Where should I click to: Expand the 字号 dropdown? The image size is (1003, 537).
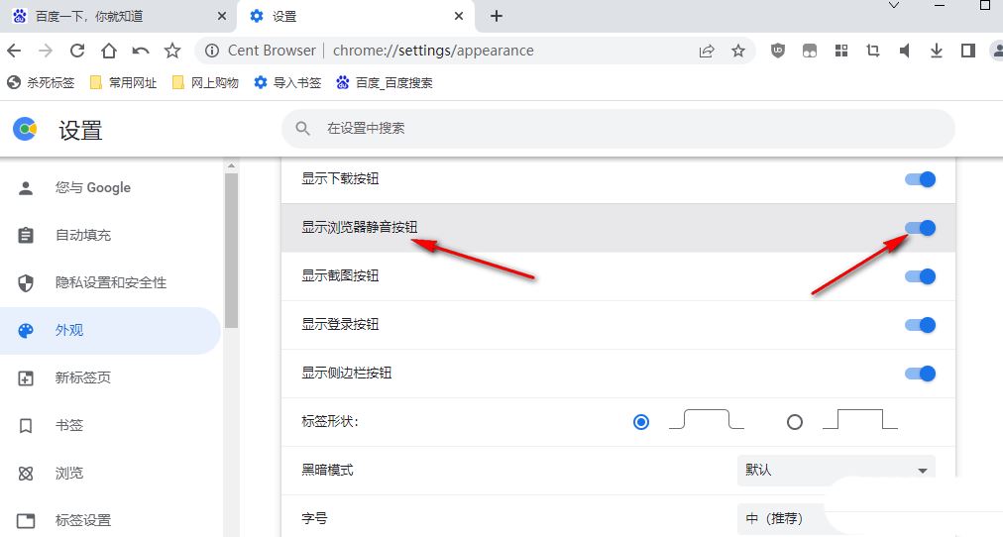(836, 518)
